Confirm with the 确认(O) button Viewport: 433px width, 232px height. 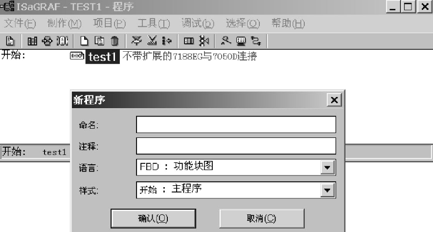coord(153,218)
